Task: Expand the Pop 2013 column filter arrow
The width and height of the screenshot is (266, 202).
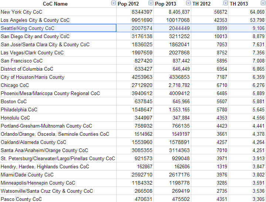Action: (188, 3)
